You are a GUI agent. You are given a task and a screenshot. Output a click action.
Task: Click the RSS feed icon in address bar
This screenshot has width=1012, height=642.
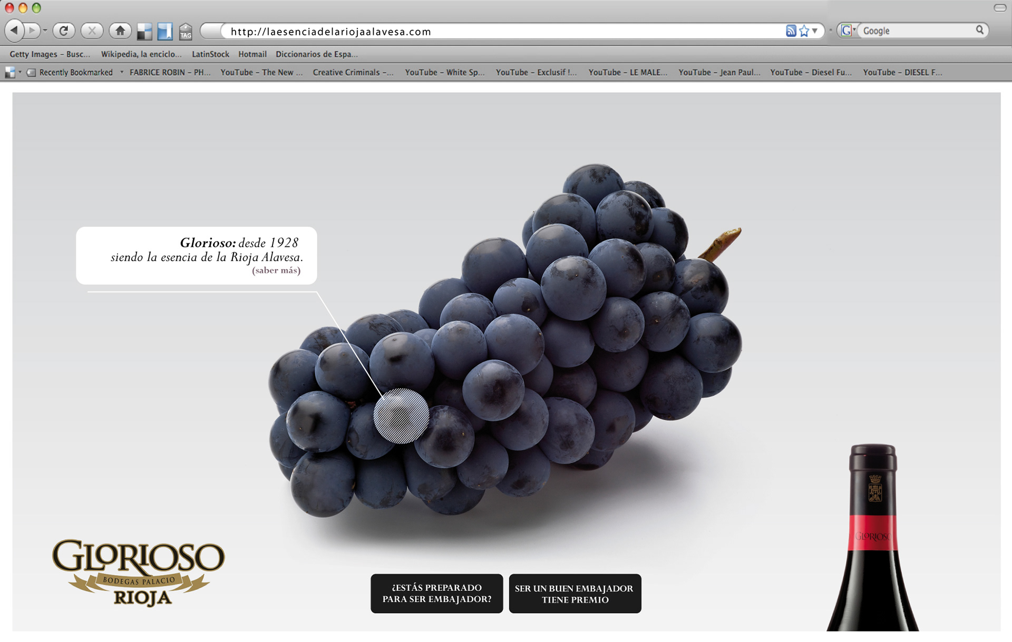pos(791,31)
